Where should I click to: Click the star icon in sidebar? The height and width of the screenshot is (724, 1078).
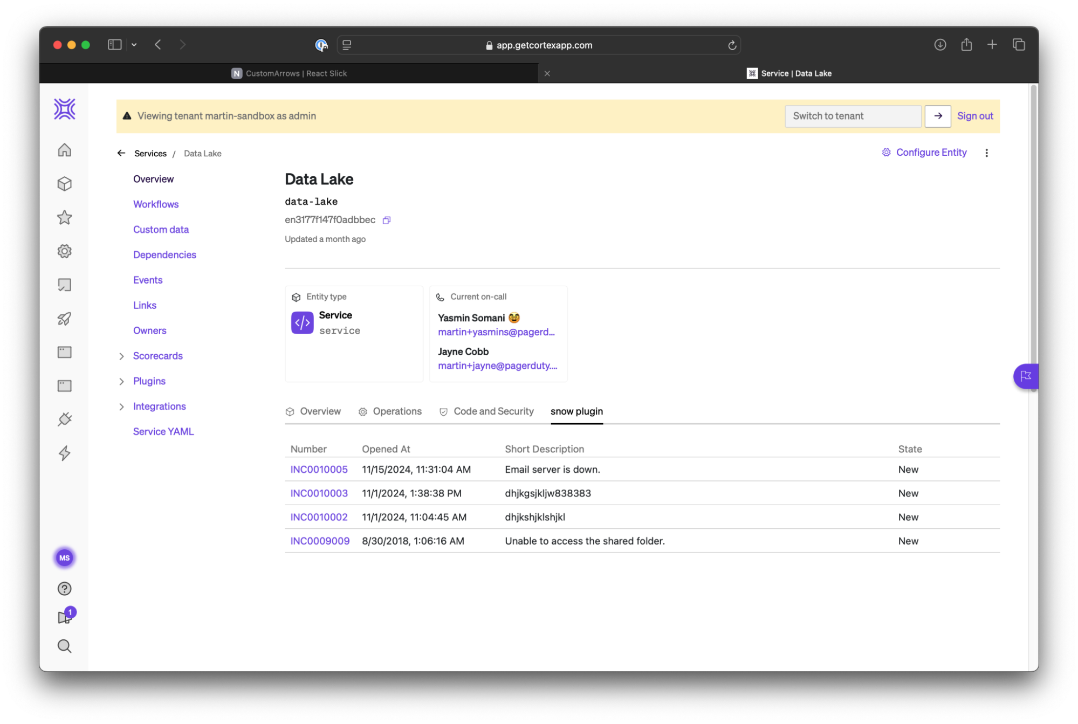click(64, 217)
